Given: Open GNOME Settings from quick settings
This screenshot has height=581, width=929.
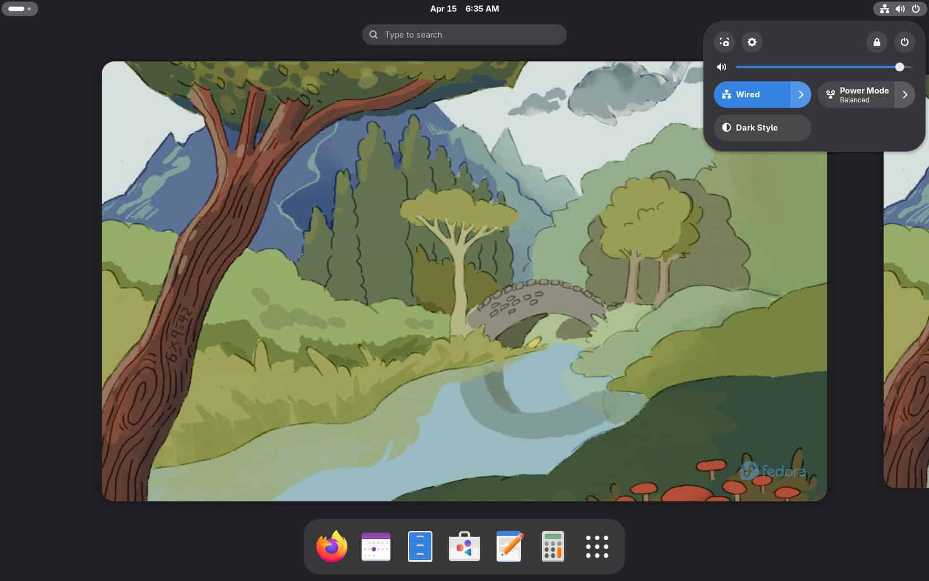Looking at the screenshot, I should (751, 42).
